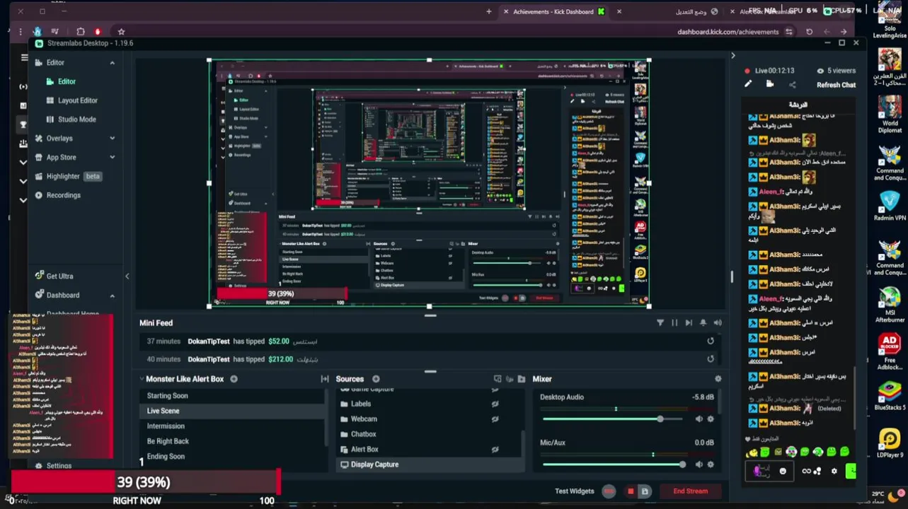Open Mixer advanced audio settings gear
The image size is (908, 509).
718,379
